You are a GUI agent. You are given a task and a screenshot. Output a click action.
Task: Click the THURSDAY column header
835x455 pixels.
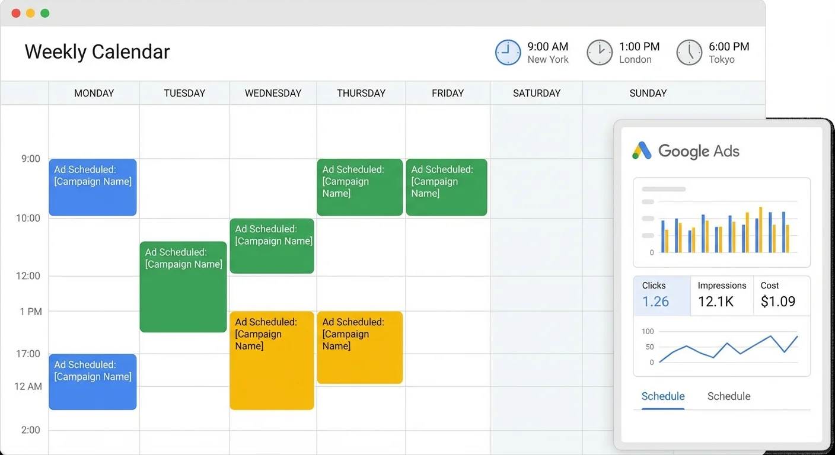(361, 93)
